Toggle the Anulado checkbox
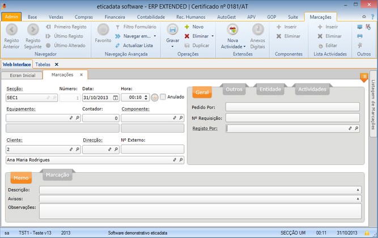The height and width of the screenshot is (238, 378). [x=163, y=97]
